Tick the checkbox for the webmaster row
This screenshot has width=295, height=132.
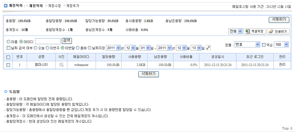click(8, 65)
